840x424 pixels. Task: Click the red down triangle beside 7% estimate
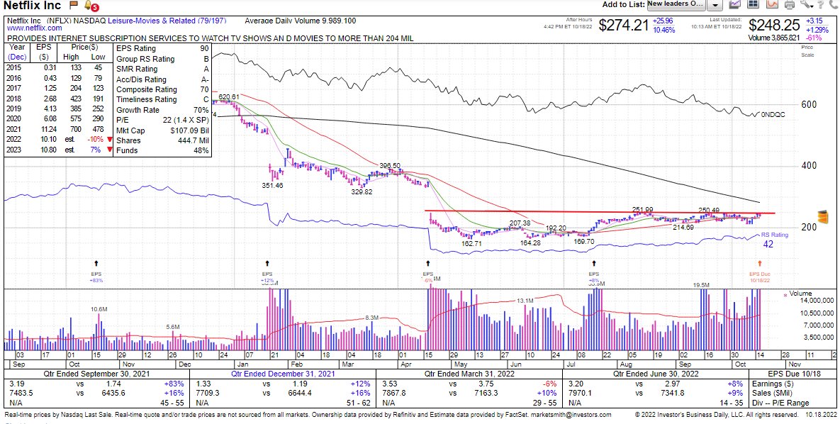109,150
